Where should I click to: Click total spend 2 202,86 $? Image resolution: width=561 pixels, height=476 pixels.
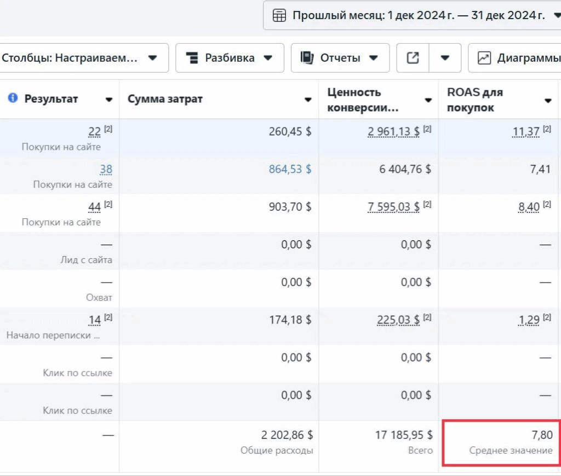coord(287,435)
